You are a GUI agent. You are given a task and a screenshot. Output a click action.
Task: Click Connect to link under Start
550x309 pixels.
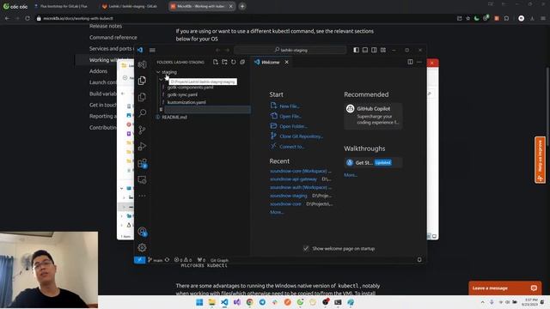coord(292,147)
